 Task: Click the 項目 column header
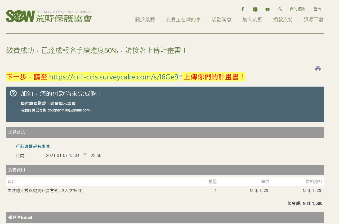coord(12,182)
